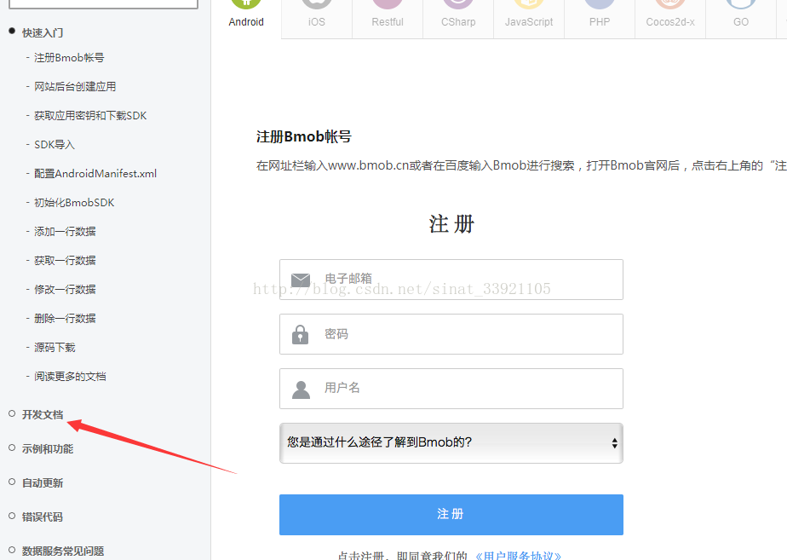Expand the 自动更新 sidebar section

click(43, 483)
